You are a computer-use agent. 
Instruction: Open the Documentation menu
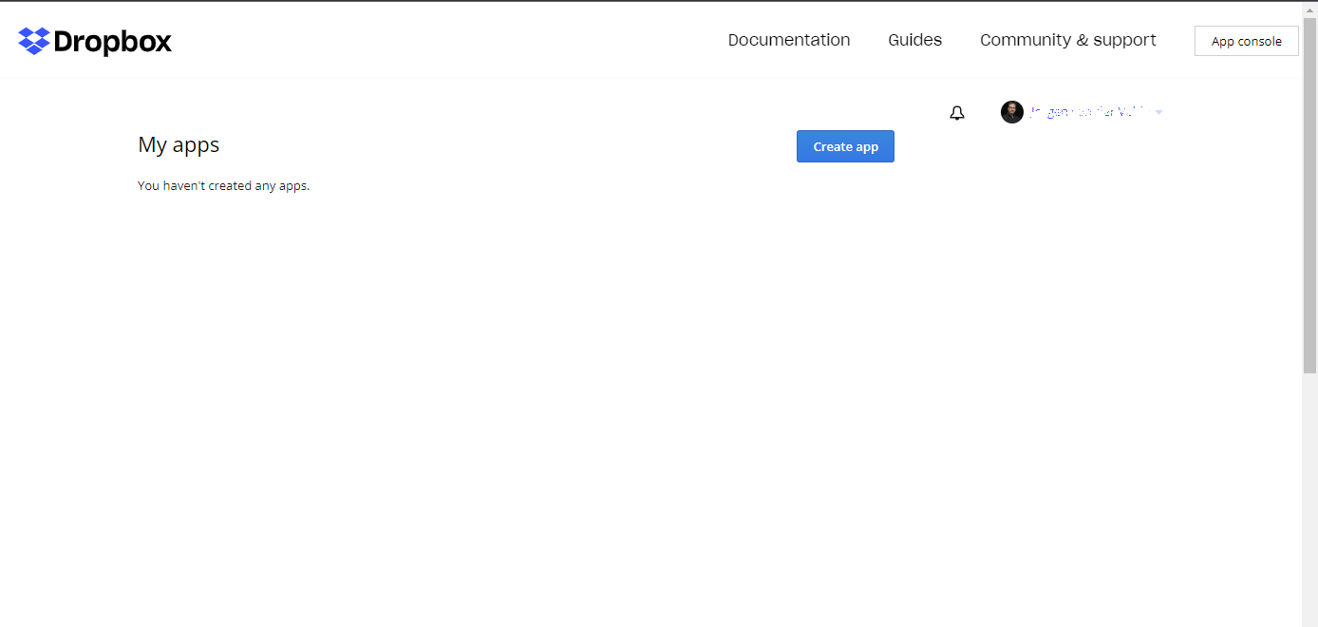coord(789,40)
